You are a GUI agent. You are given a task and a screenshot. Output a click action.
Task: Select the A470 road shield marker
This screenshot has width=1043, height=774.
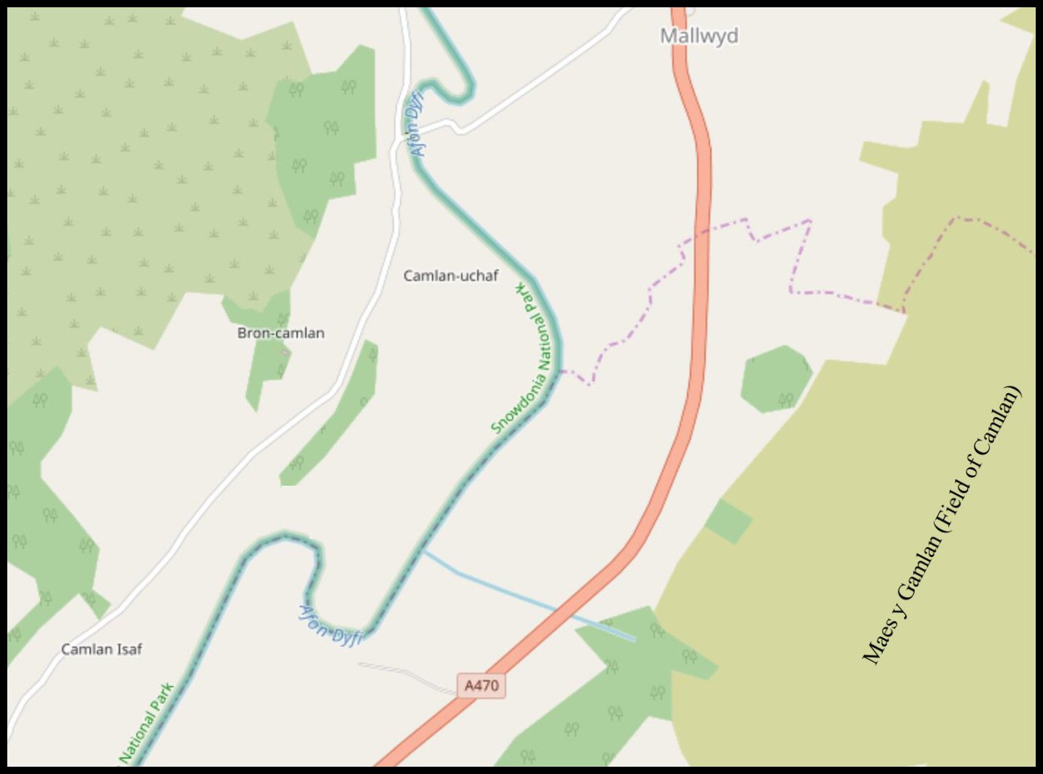481,685
